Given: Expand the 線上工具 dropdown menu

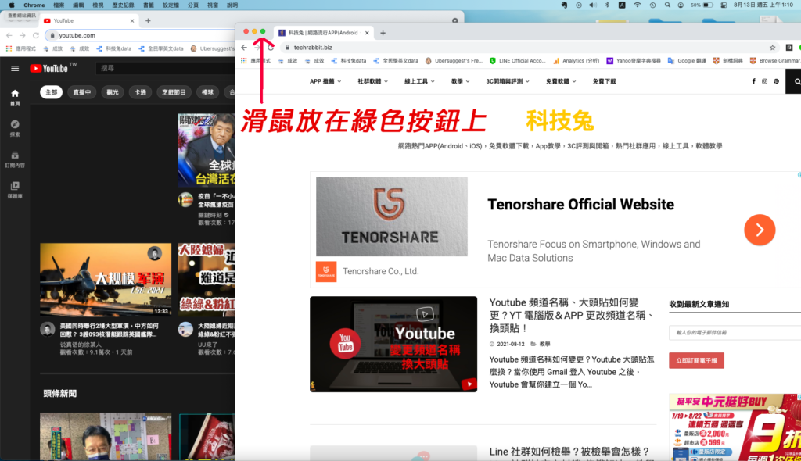Looking at the screenshot, I should click(x=419, y=81).
